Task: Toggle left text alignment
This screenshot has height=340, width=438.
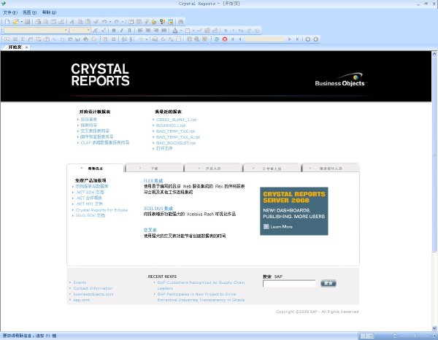Action: coord(140,30)
